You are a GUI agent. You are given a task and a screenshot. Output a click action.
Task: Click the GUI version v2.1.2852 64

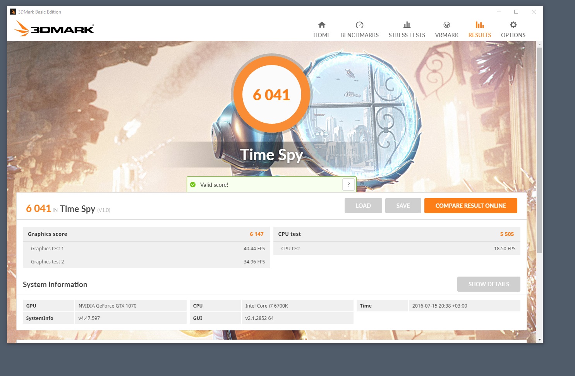pyautogui.click(x=259, y=318)
